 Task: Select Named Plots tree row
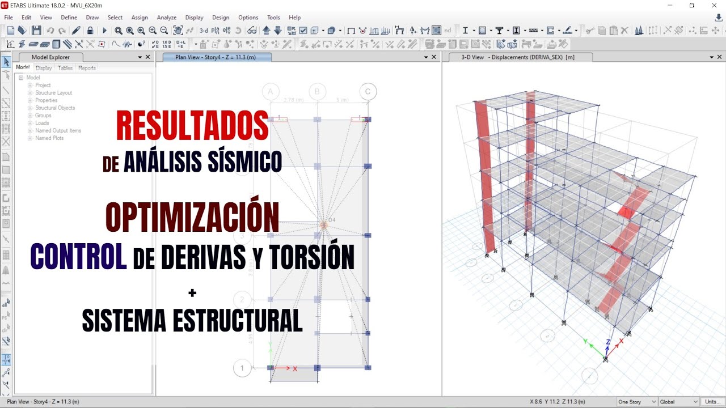click(x=49, y=138)
